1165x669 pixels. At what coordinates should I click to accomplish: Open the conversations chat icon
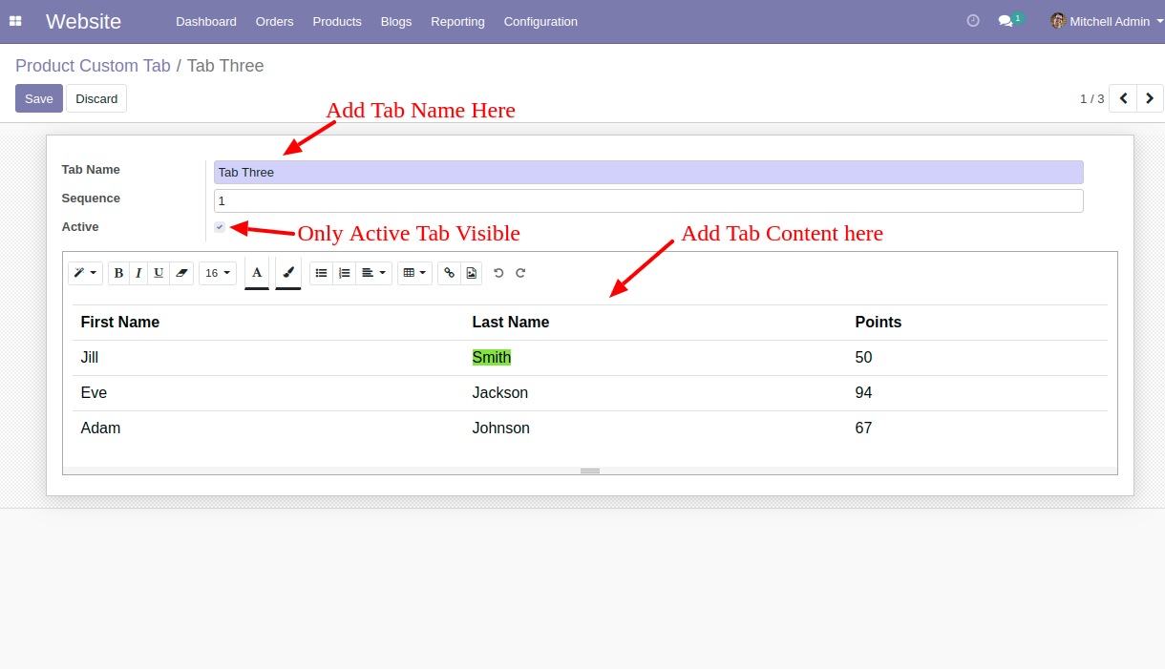click(x=1009, y=20)
